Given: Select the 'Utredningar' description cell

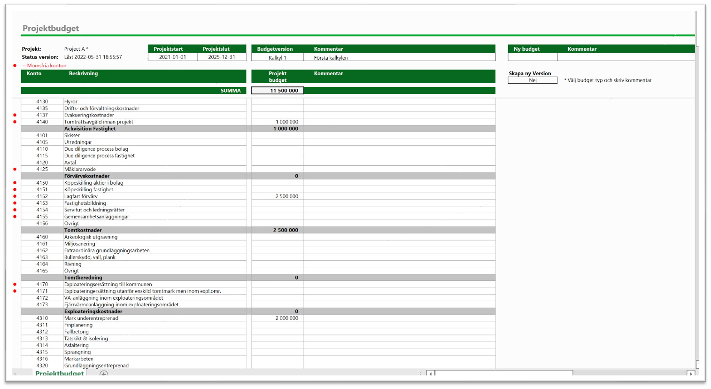Looking at the screenshot, I should pyautogui.click(x=155, y=142).
